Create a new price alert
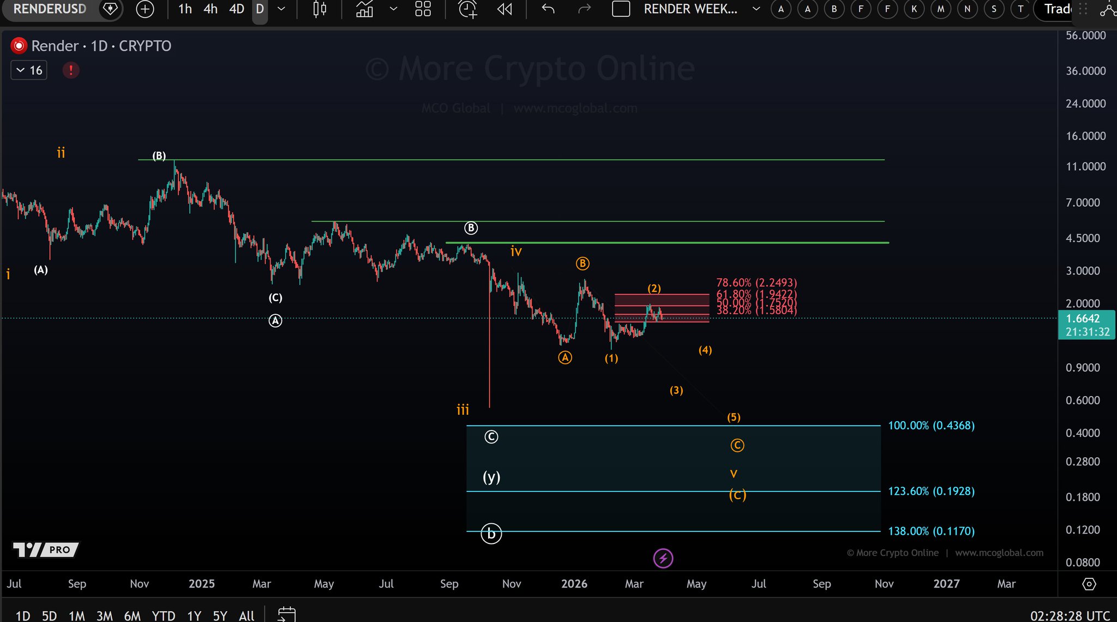This screenshot has width=1117, height=622. (467, 9)
